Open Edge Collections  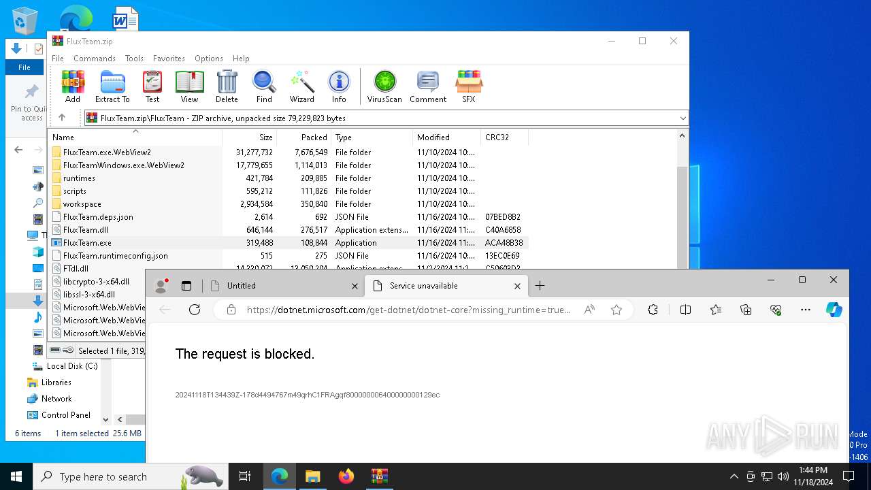coord(746,310)
